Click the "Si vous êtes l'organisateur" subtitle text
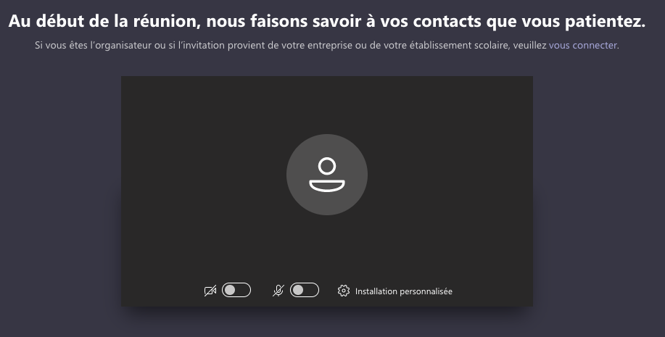This screenshot has width=665, height=337. [327, 45]
